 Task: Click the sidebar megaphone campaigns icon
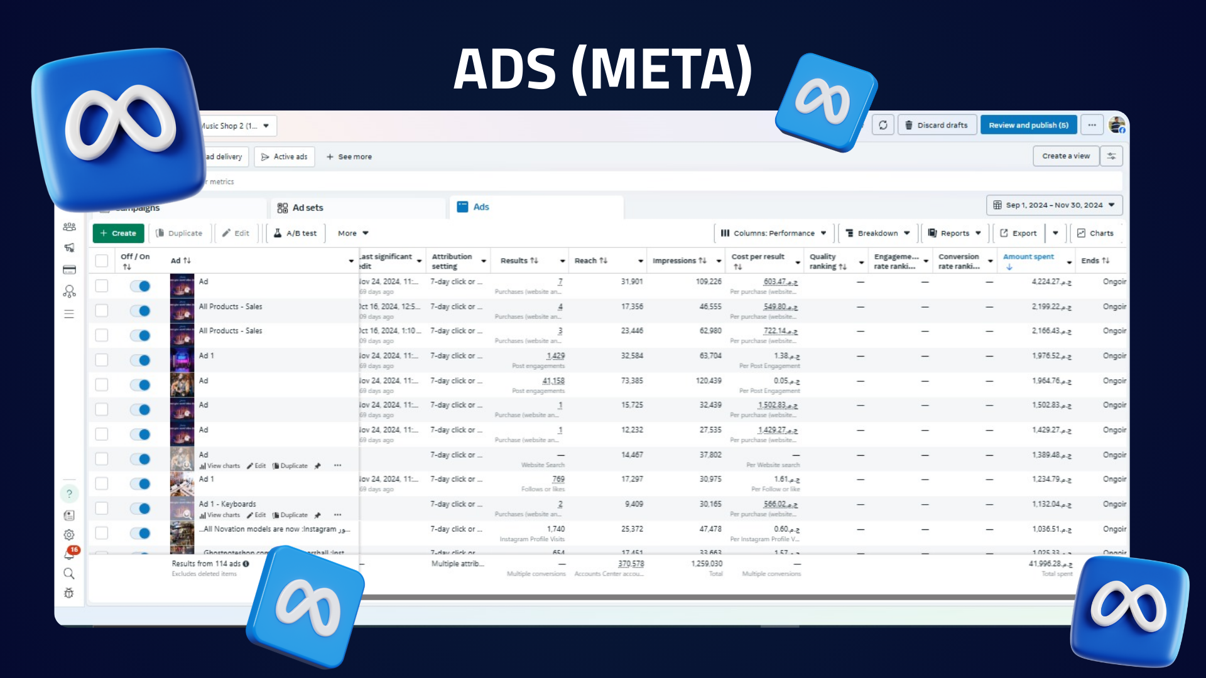coord(69,247)
